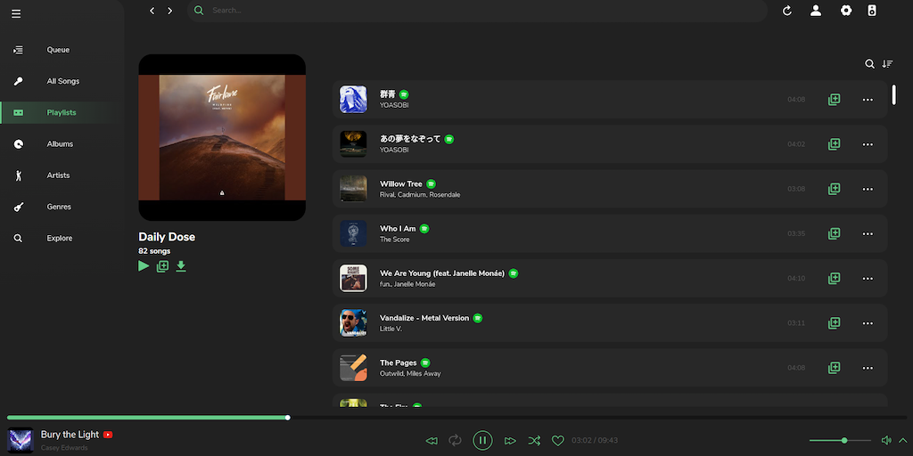Viewport: 913px width, 456px height.
Task: Open more options for The Pages
Action: [x=868, y=369]
